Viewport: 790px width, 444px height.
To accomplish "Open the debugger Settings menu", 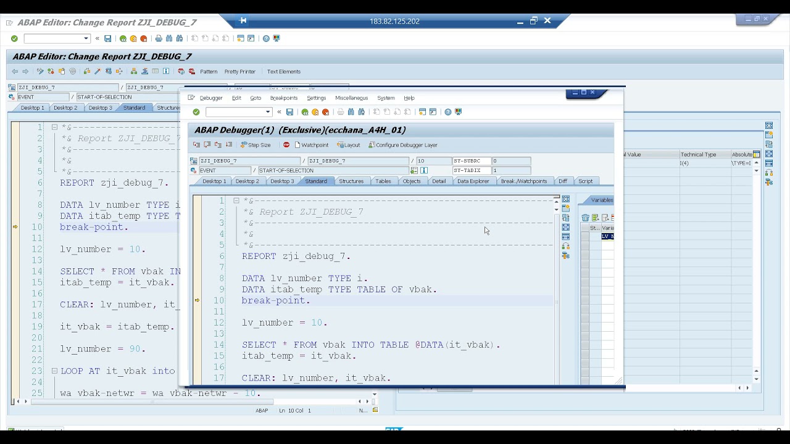I will 316,98.
